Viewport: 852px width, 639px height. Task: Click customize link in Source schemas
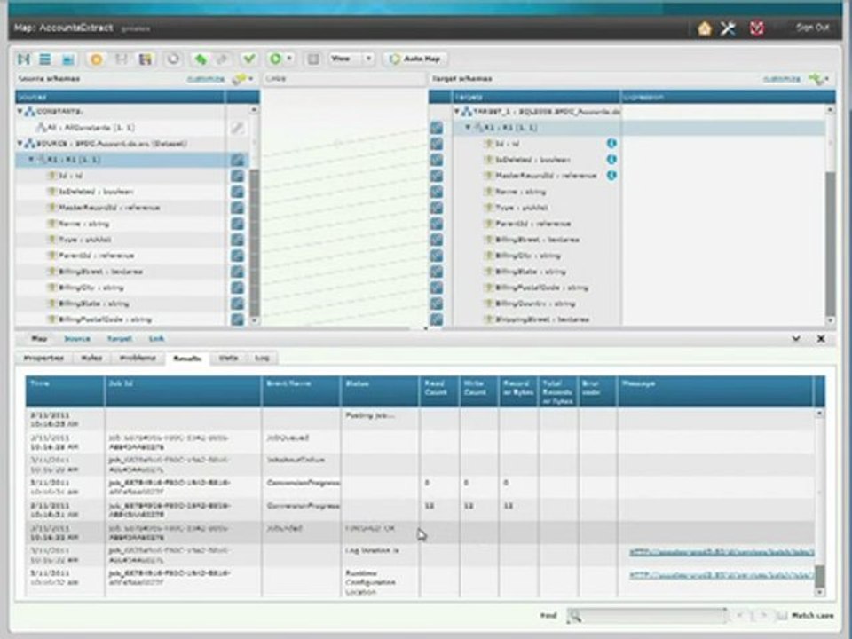point(205,79)
